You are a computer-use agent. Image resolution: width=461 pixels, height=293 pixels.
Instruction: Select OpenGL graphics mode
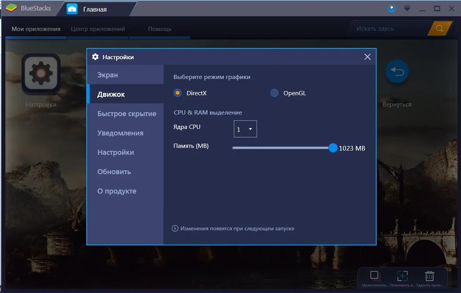point(274,93)
